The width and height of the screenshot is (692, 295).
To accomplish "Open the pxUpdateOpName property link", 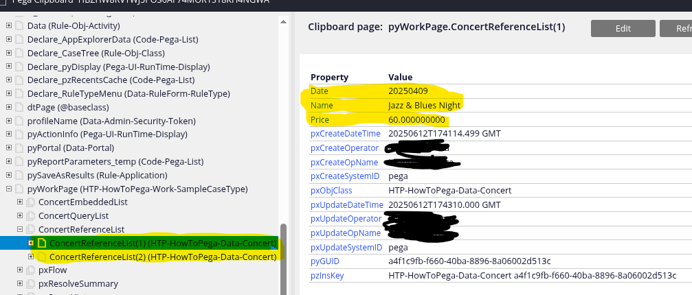I will (x=346, y=233).
